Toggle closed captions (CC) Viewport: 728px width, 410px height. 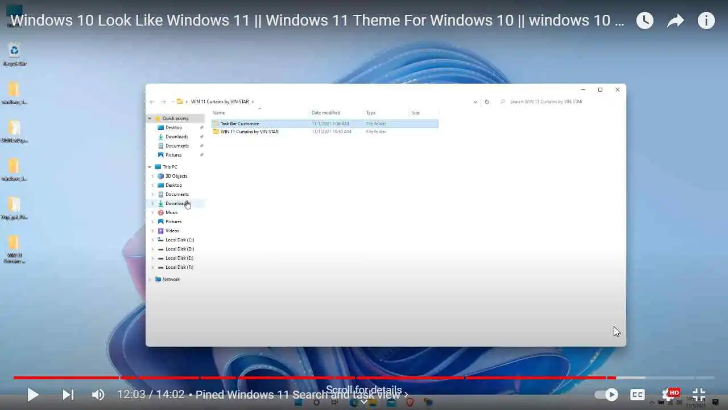coord(638,395)
